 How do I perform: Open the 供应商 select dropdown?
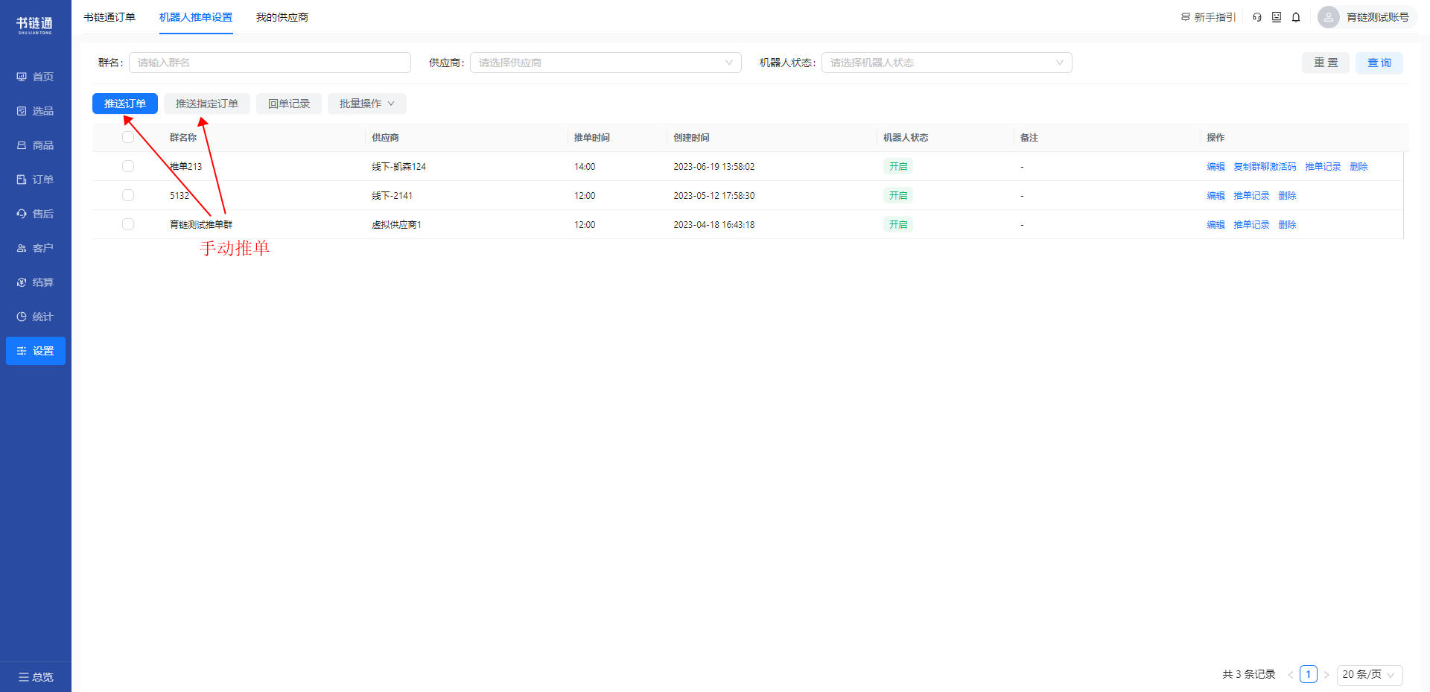(x=606, y=63)
